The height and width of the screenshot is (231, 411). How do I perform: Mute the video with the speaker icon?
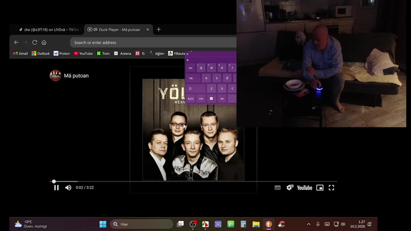68,188
